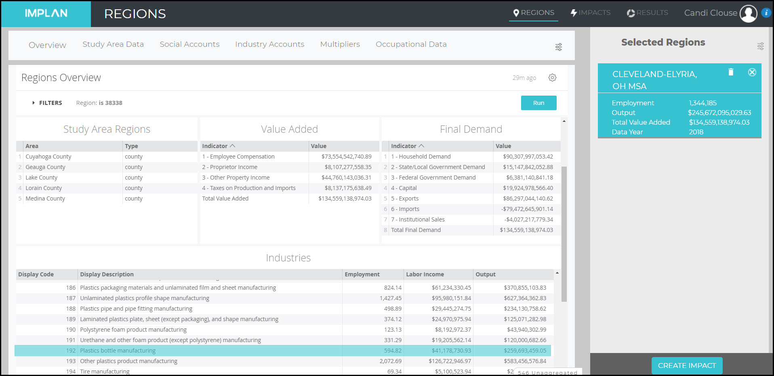Viewport: 774px width, 376px height.
Task: Click Industries table scroll up arrow
Action: pos(557,273)
